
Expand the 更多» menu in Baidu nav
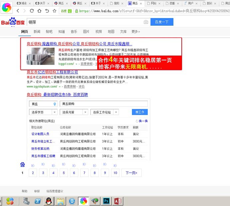tap(136, 32)
